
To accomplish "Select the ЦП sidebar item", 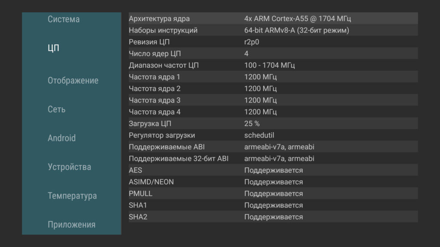I will click(53, 48).
